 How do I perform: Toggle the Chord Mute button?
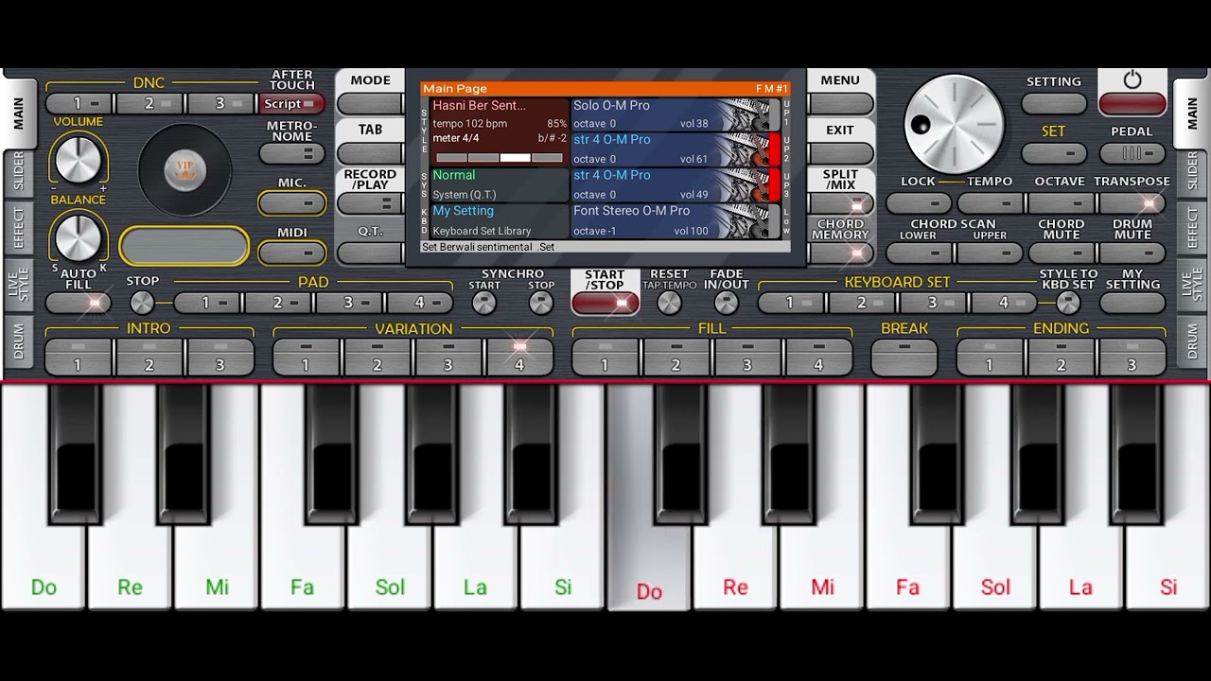[x=1061, y=253]
